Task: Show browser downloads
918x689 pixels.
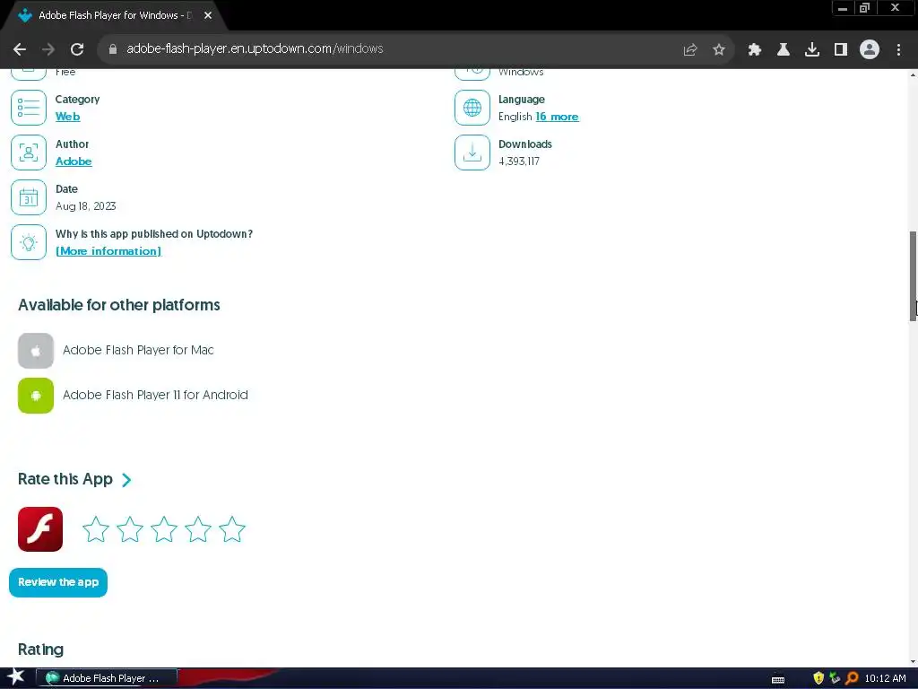Action: pos(812,50)
